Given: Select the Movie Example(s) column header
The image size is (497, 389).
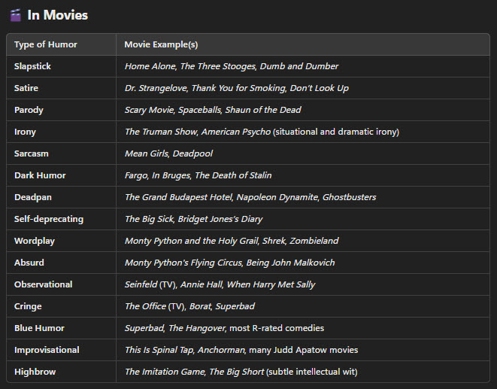Looking at the screenshot, I should tap(161, 44).
